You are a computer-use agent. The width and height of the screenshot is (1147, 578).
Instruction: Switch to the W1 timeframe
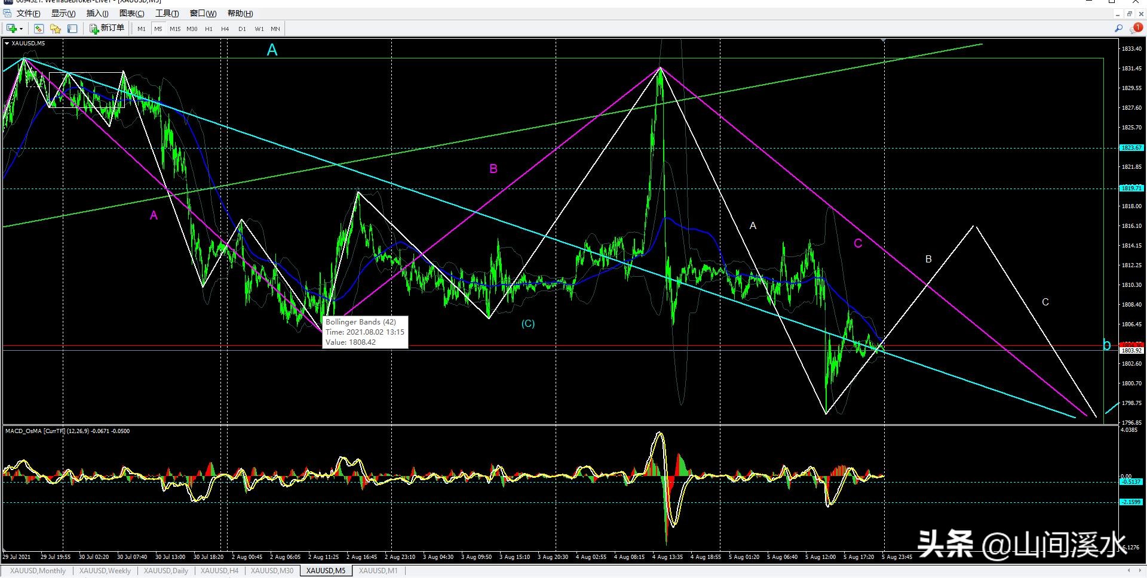(x=259, y=29)
